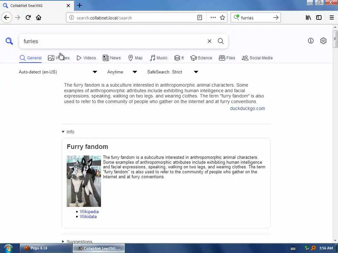338x253 pixels.
Task: Click the browser address bar
Action: (x=136, y=18)
